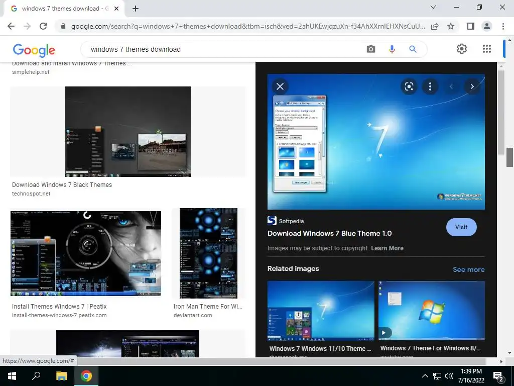The height and width of the screenshot is (386, 514).
Task: Click the deviantart.com source text
Action: coord(193,315)
